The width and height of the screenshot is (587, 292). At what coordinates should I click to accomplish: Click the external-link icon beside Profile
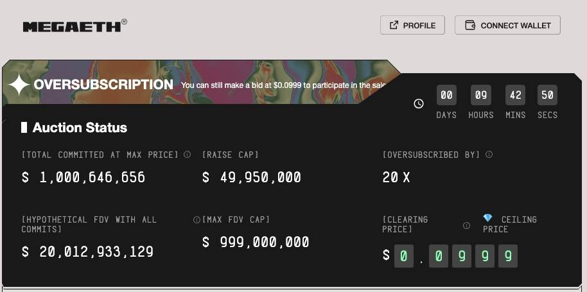(x=393, y=26)
